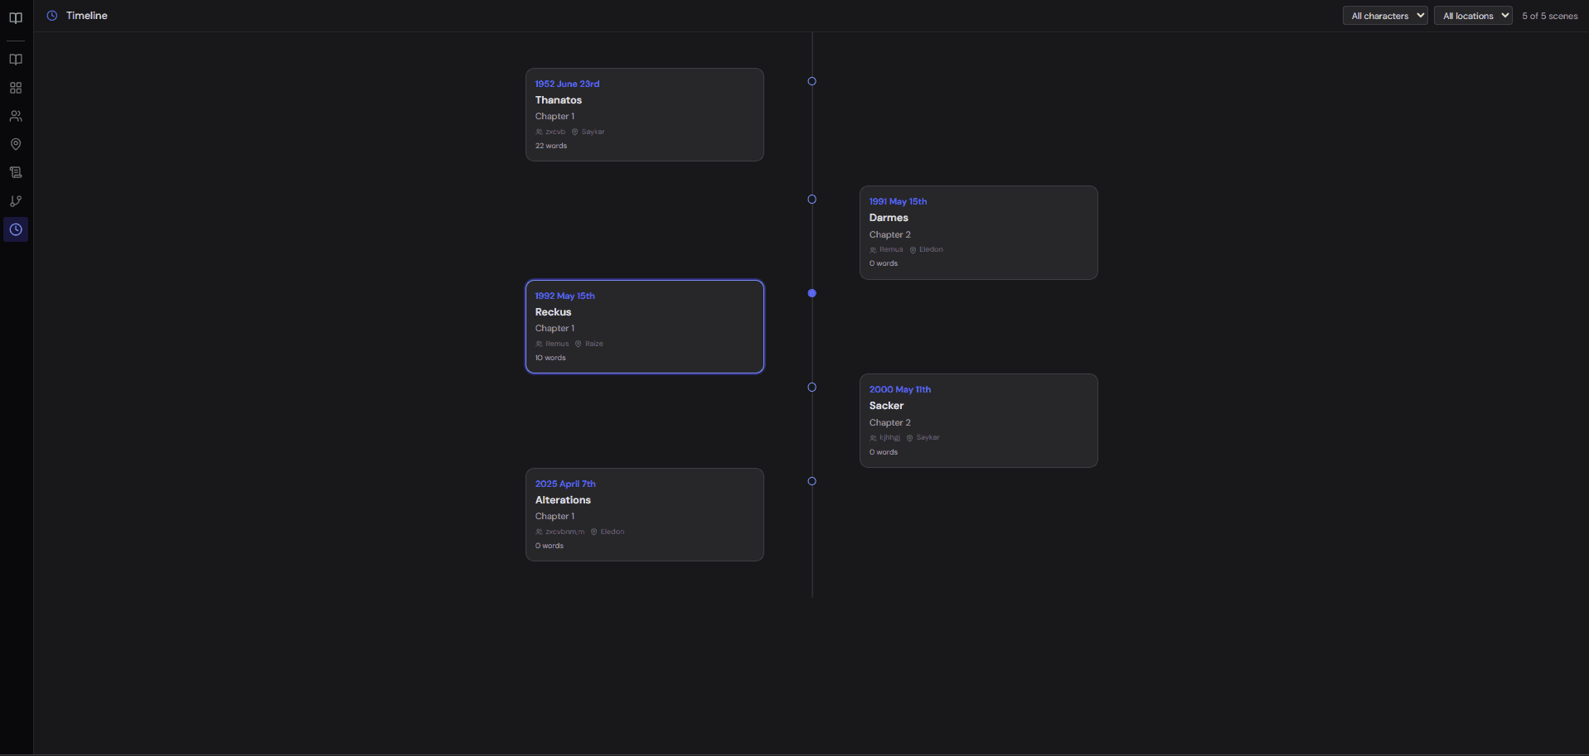Click 'Chapter 2' on the Sacker card

pyautogui.click(x=890, y=422)
